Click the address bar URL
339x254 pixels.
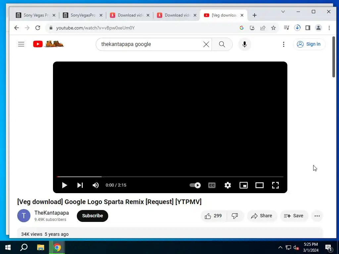coord(95,28)
